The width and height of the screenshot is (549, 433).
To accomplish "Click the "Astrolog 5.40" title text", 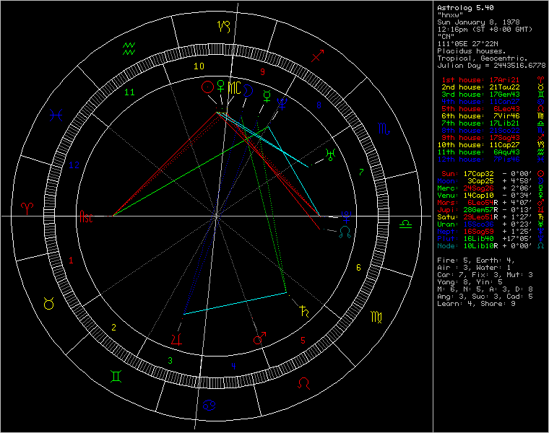I will [465, 8].
